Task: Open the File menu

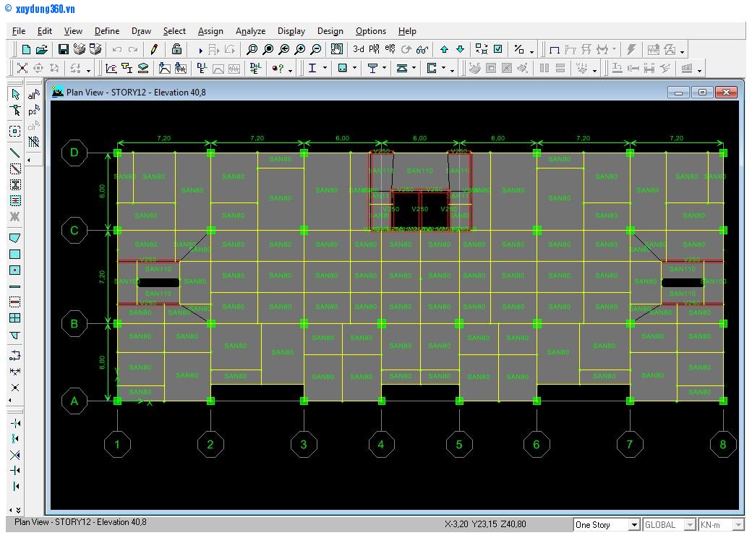Action: 19,31
